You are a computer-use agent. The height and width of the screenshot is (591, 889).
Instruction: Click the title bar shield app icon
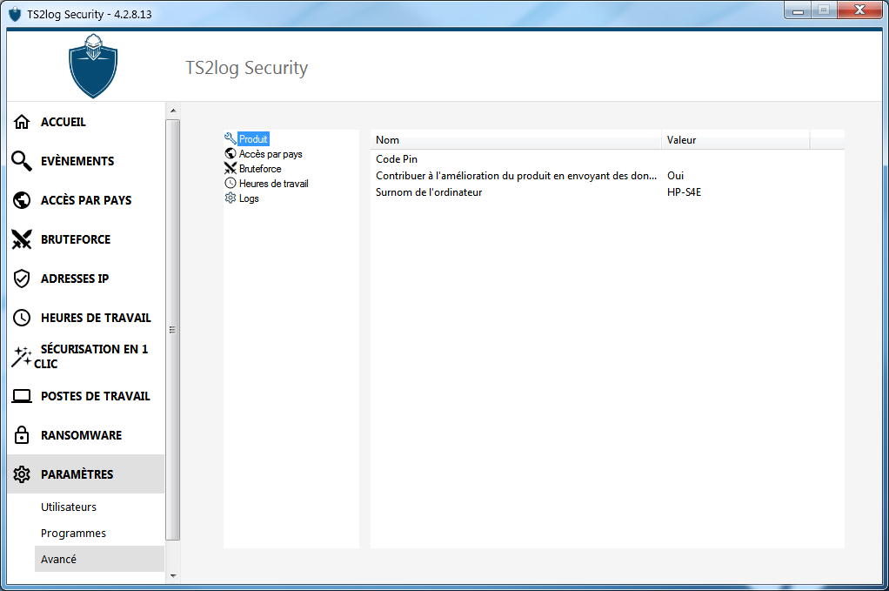[x=16, y=14]
